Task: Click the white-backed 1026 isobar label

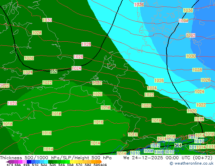Action: 78,57
